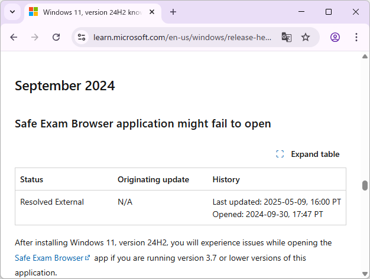Click the Microsoft logo favicon on the tab
The image size is (370, 279).
[33, 12]
